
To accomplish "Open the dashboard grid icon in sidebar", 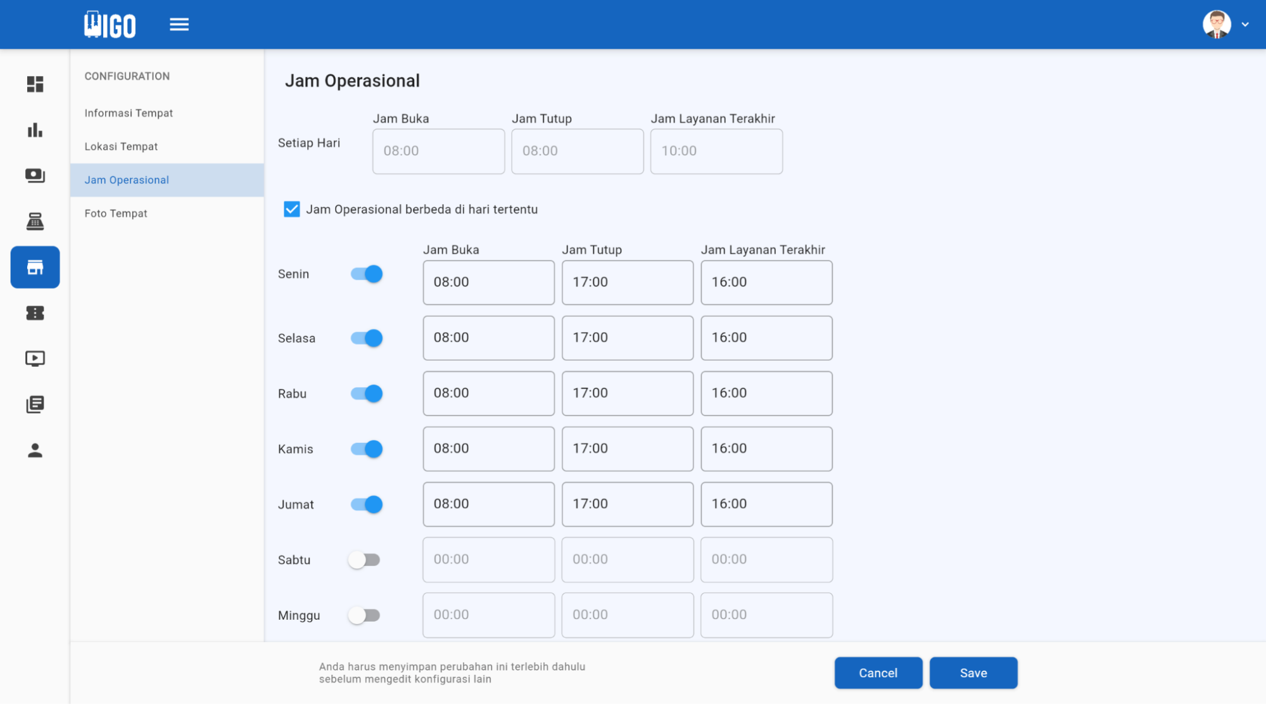I will coord(35,84).
